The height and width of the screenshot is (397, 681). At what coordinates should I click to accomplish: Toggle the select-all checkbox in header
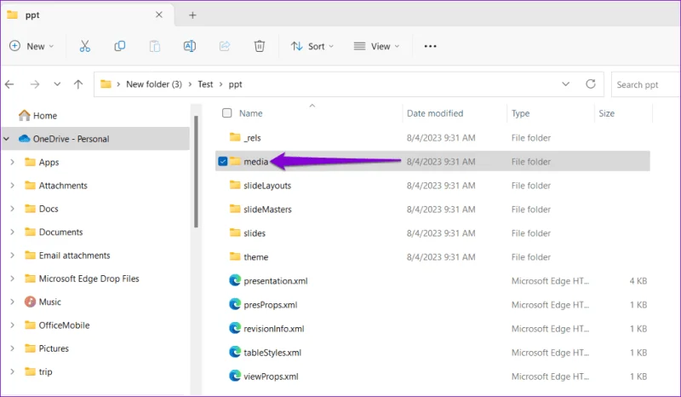click(226, 113)
